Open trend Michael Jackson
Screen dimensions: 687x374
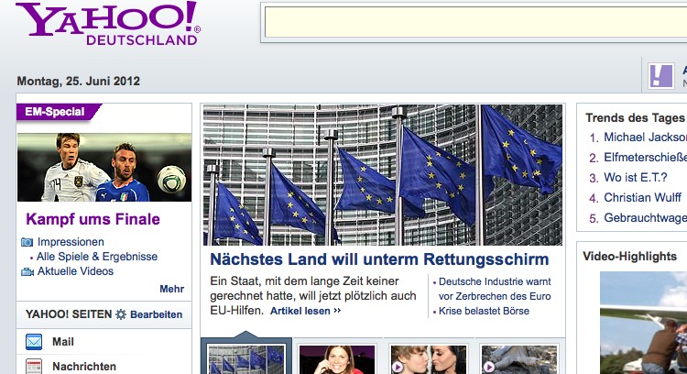click(x=646, y=137)
